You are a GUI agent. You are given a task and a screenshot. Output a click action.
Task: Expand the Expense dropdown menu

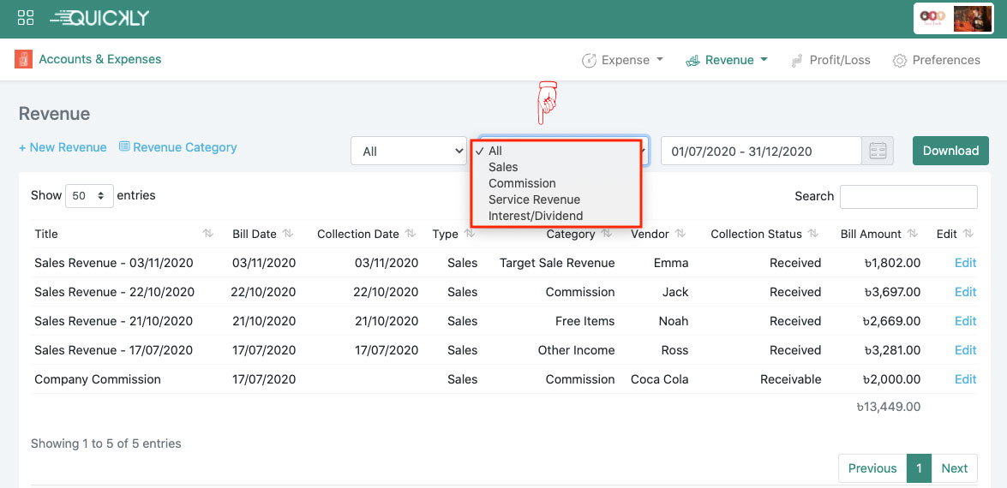pos(623,60)
